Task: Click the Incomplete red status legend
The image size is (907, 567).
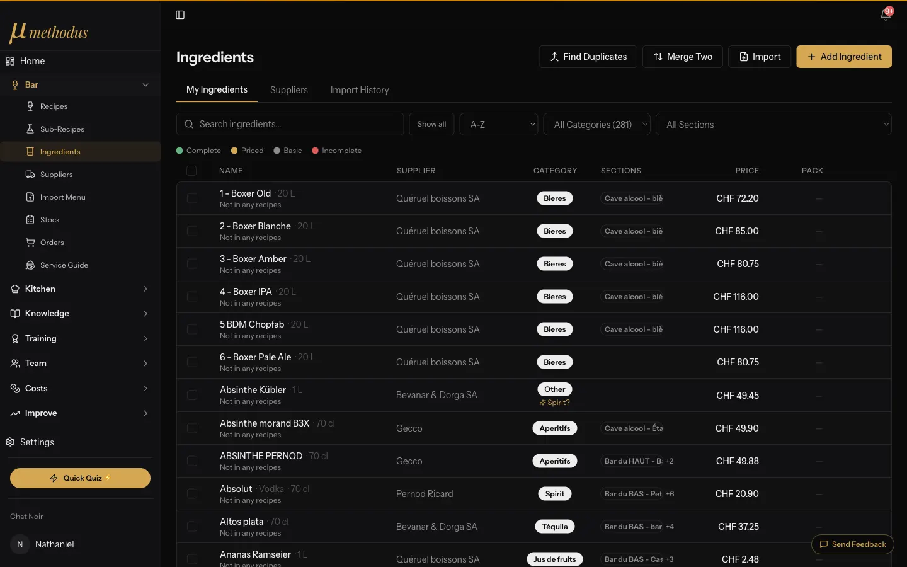Action: 337,151
